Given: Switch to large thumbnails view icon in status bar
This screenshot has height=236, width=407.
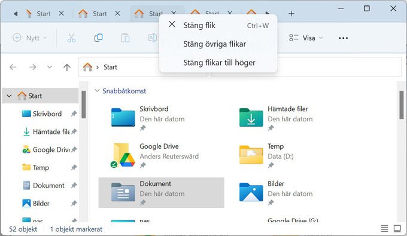Looking at the screenshot, I should coord(397,228).
